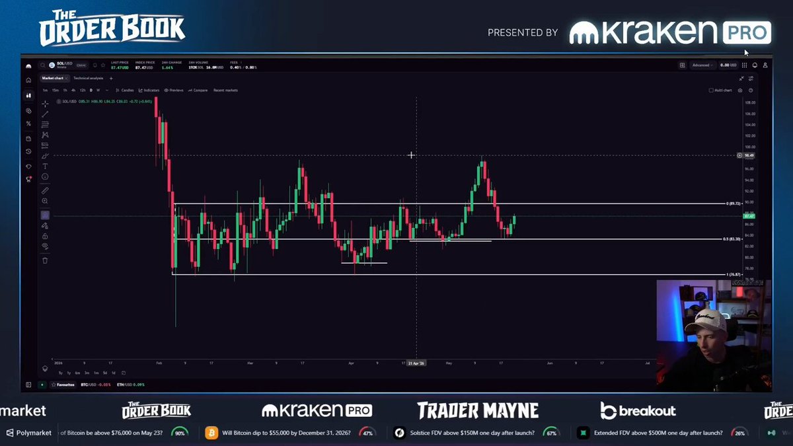This screenshot has height=446, width=793.
Task: Open the Candles chart type dropdown
Action: pos(125,91)
